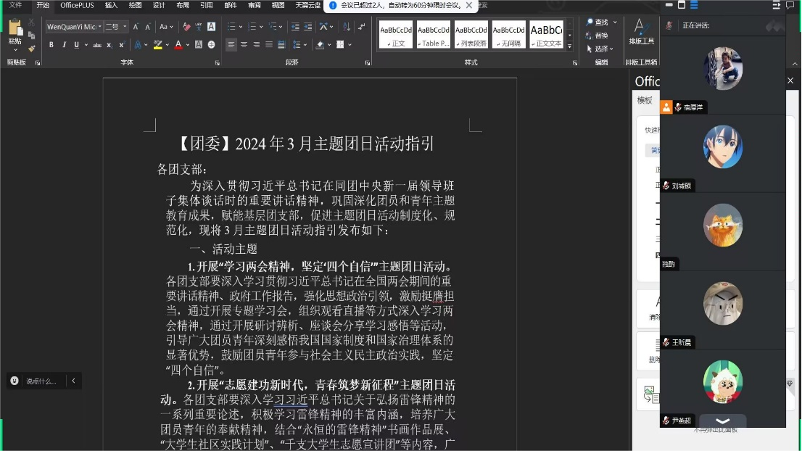Apply yellow text highlight color

pos(157,45)
